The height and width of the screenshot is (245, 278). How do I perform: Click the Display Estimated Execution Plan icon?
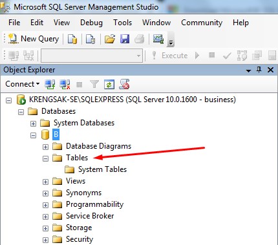[x=242, y=56]
